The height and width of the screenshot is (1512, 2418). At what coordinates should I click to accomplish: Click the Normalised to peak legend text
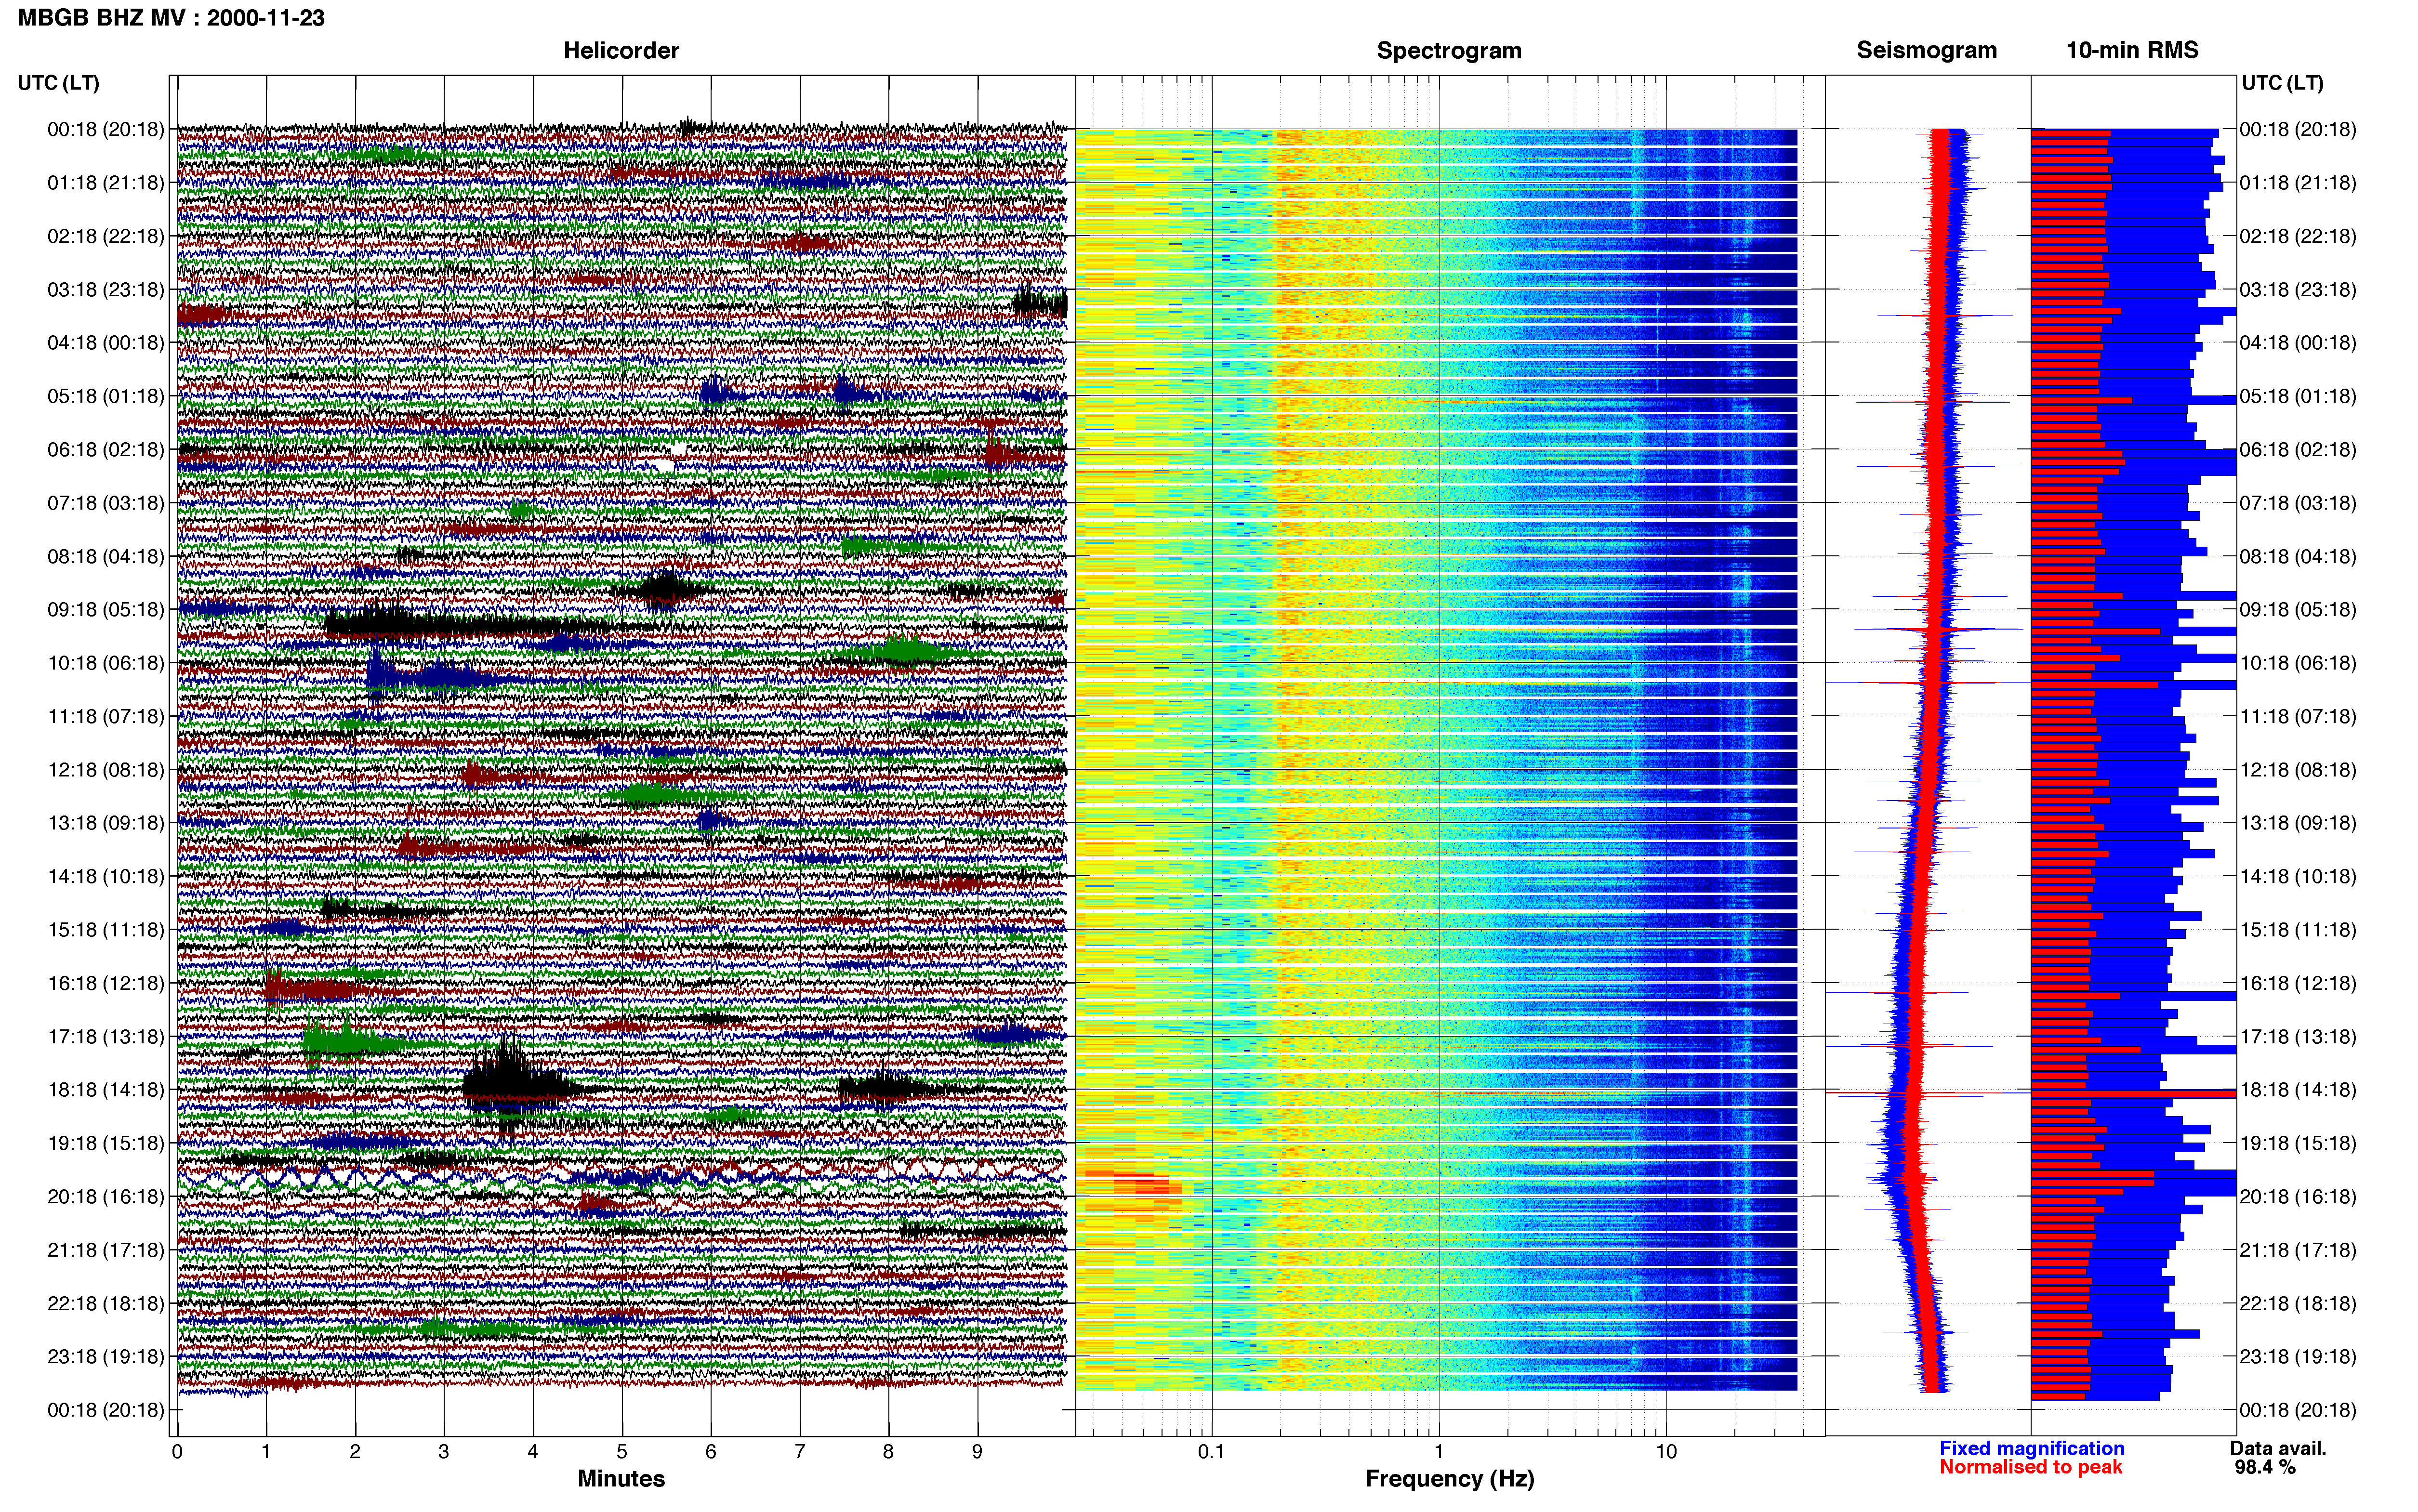(2031, 1468)
